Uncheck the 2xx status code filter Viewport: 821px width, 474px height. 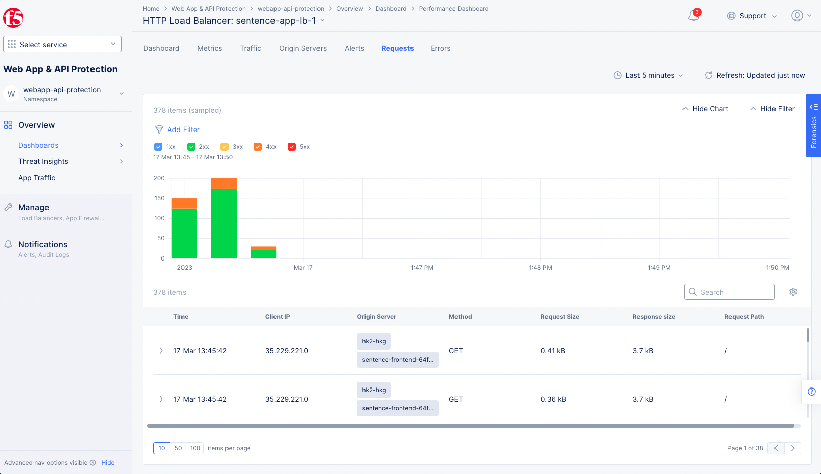tap(191, 146)
